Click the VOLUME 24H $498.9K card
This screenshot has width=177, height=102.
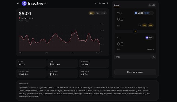click(31, 73)
